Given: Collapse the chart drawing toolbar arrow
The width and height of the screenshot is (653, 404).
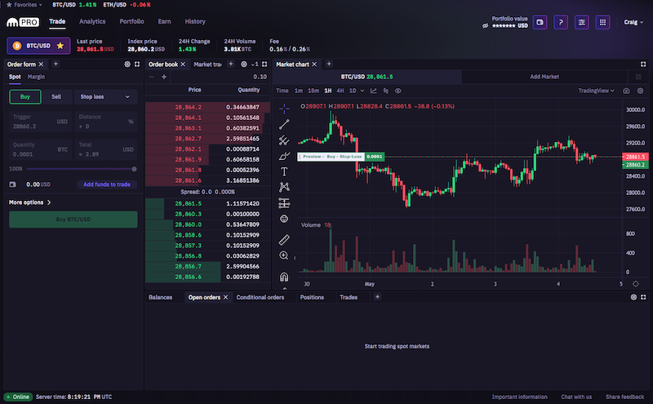Looking at the screenshot, I should 295,258.
